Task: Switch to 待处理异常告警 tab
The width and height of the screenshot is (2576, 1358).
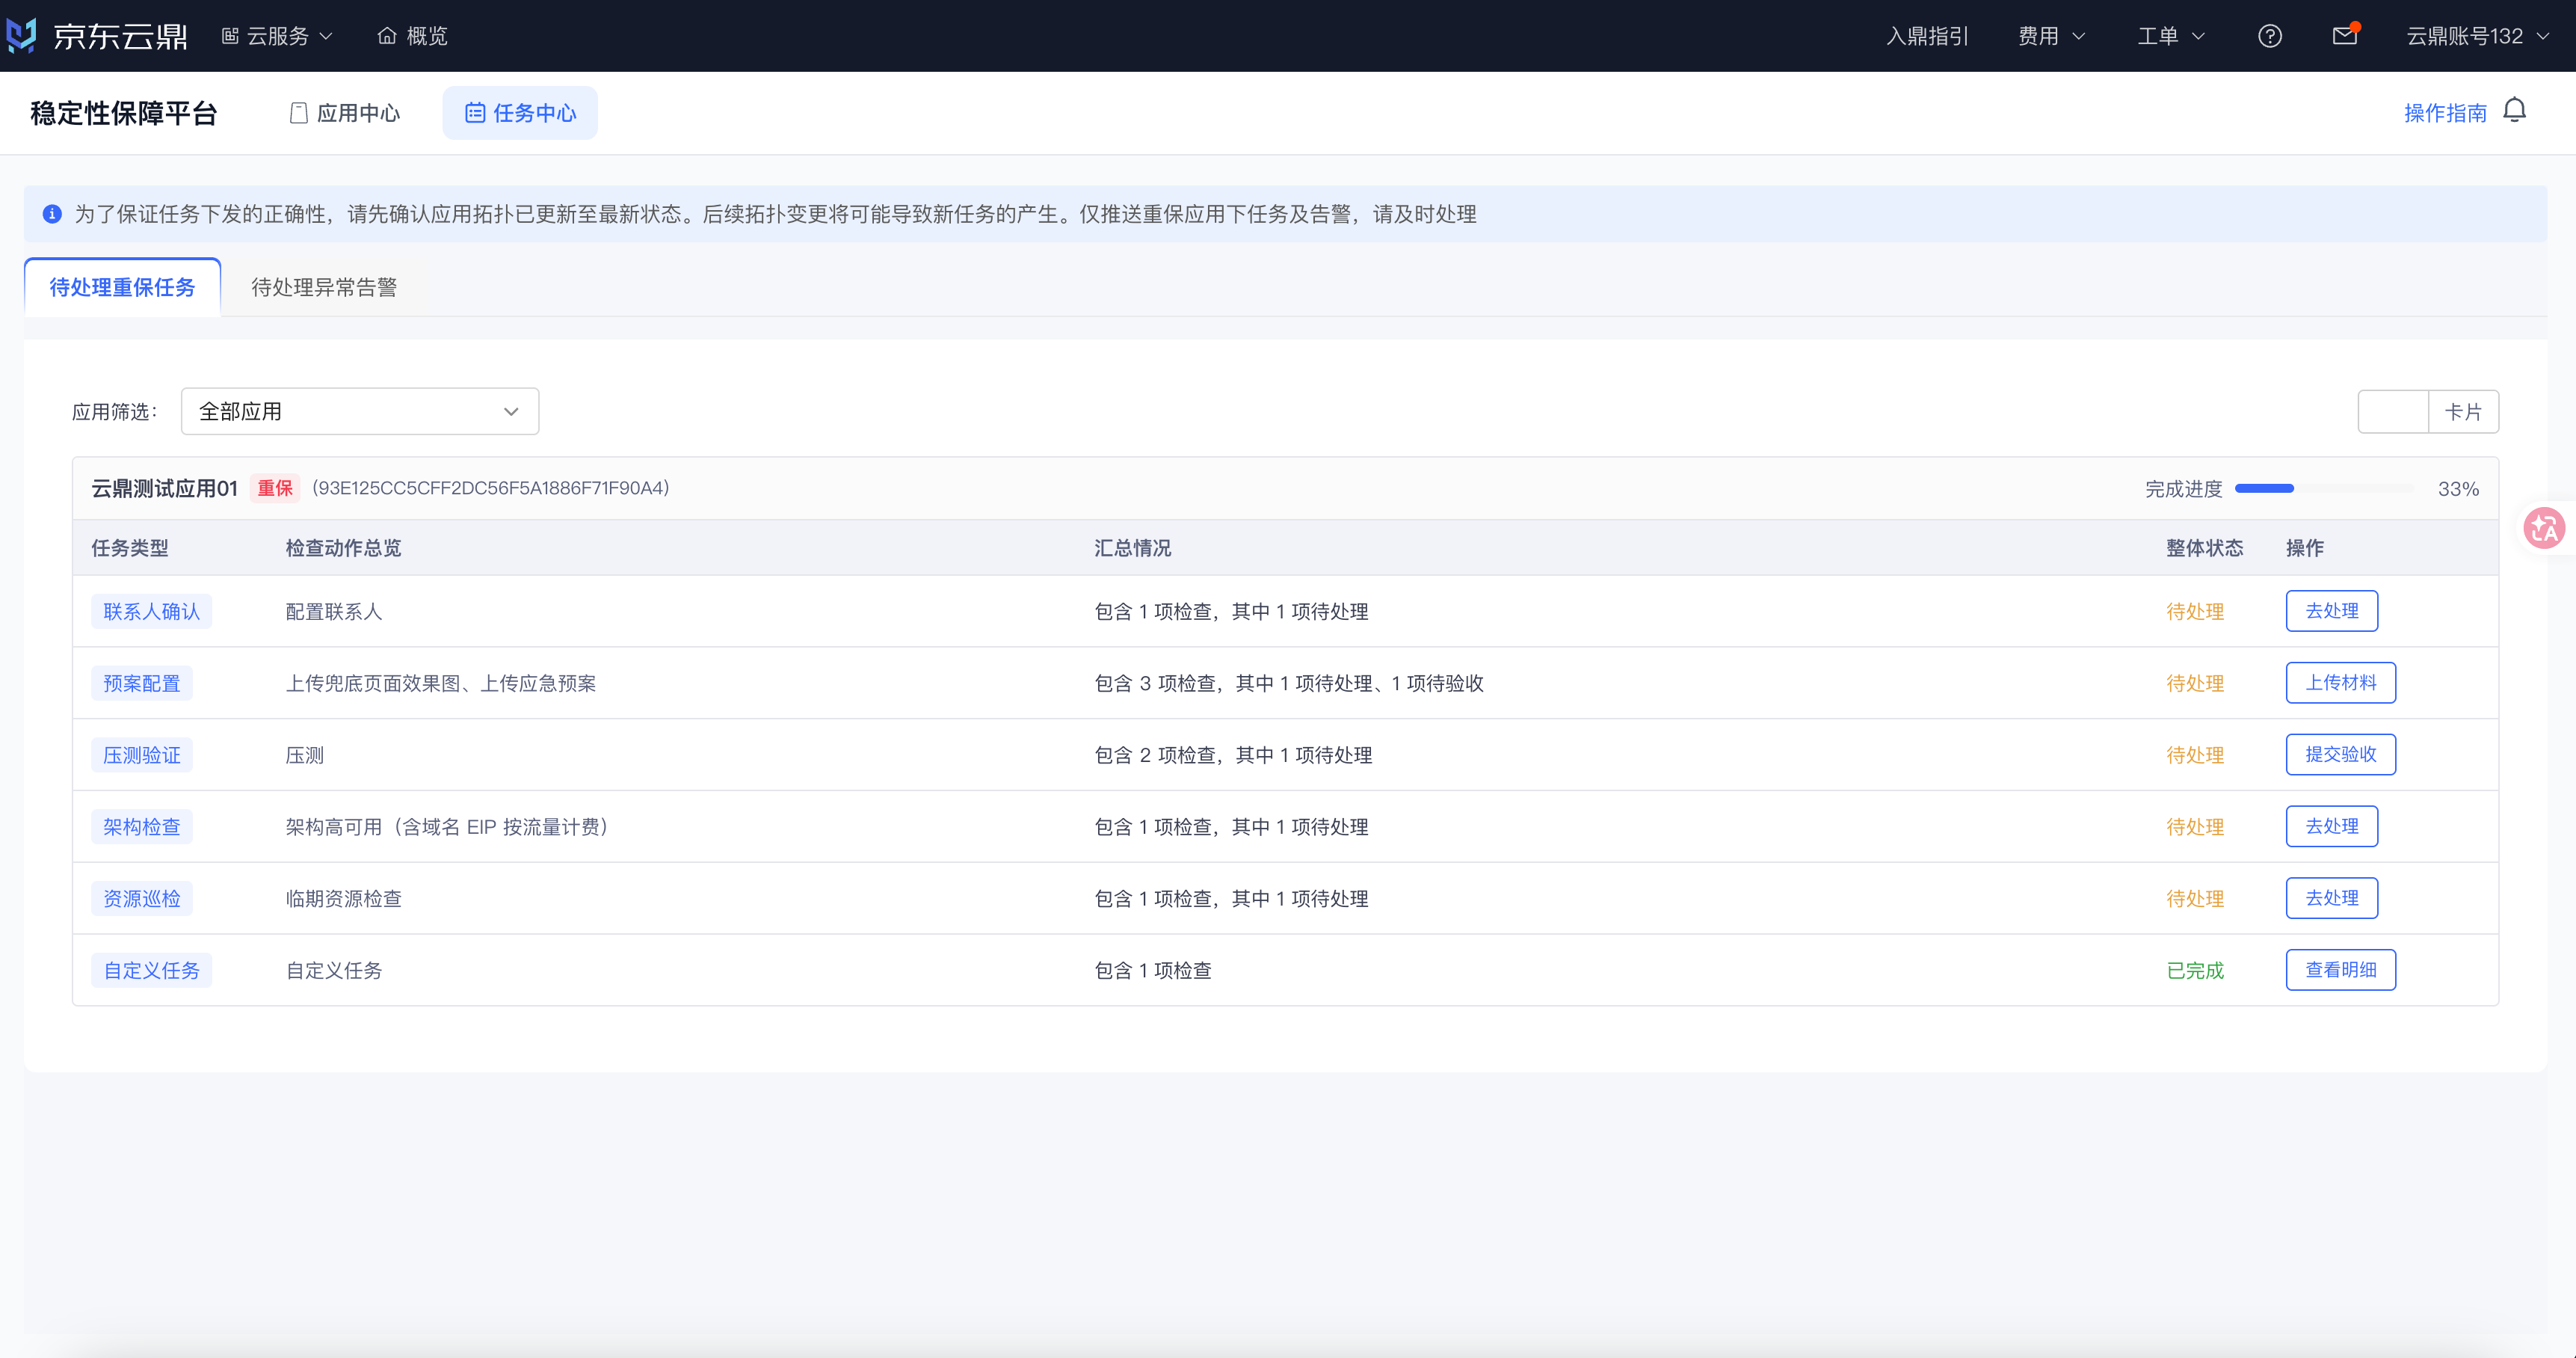Action: coord(324,288)
